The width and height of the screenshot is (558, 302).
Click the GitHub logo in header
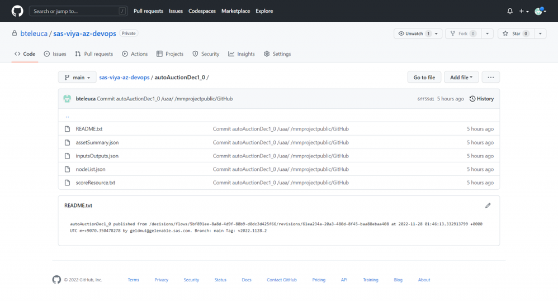coord(17,11)
